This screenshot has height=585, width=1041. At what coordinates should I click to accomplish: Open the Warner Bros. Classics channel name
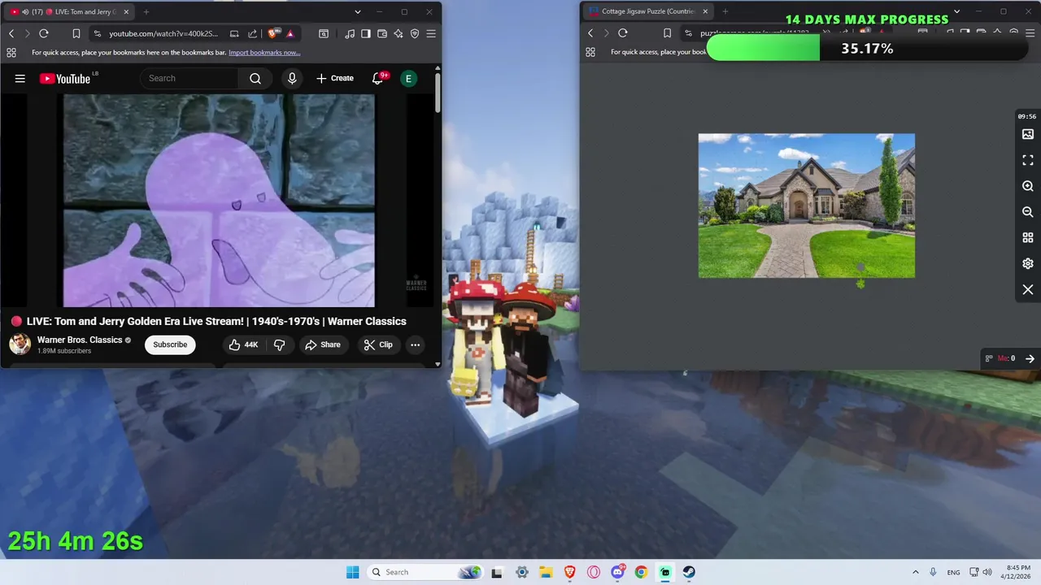[80, 340]
